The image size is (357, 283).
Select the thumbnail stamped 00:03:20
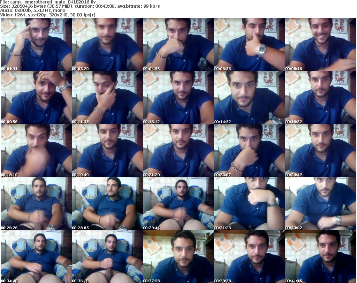107,44
